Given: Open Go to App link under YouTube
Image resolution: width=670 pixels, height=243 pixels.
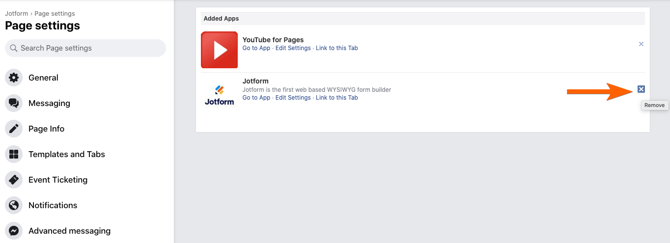Looking at the screenshot, I should pyautogui.click(x=256, y=48).
